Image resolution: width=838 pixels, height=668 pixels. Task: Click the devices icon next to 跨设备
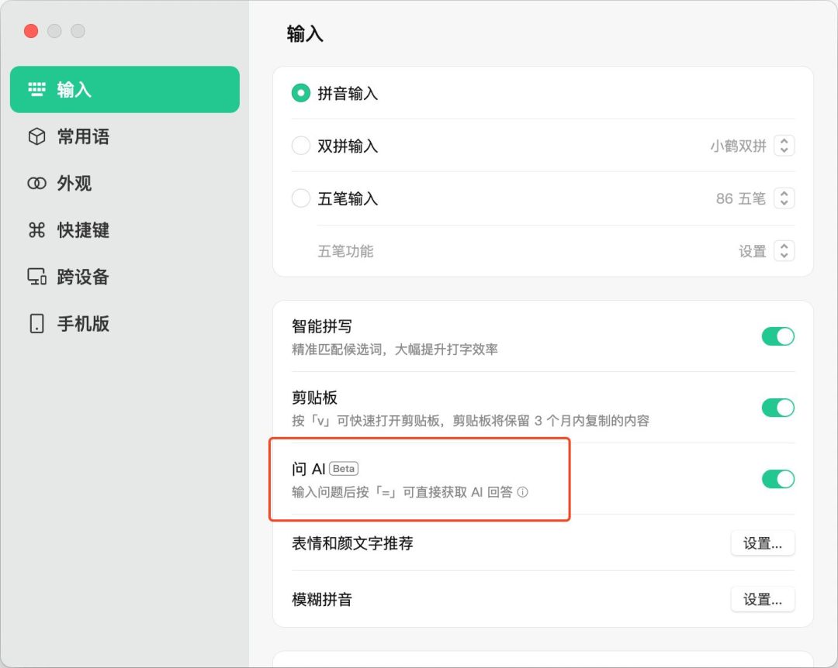click(x=36, y=277)
